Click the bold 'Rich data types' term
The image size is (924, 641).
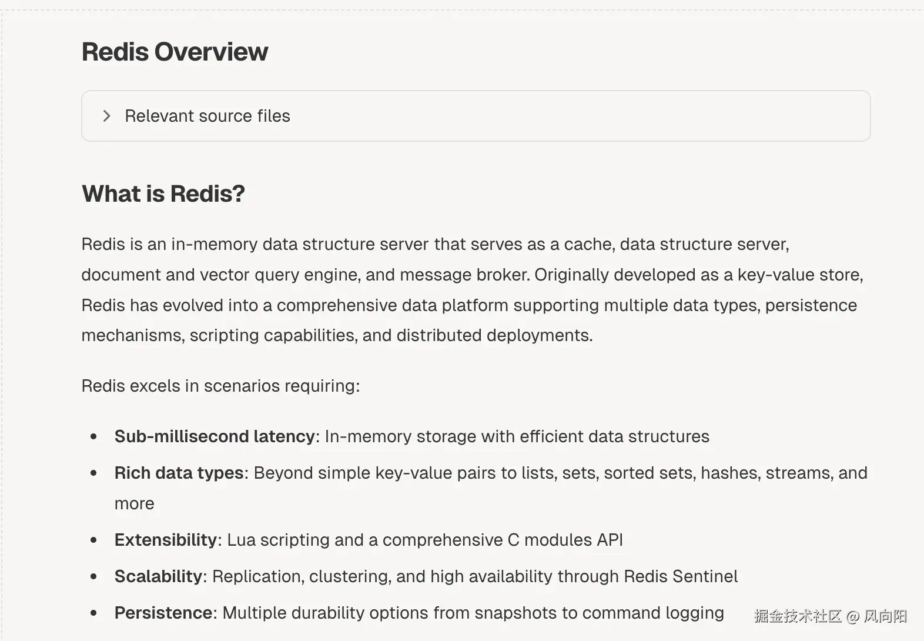179,473
